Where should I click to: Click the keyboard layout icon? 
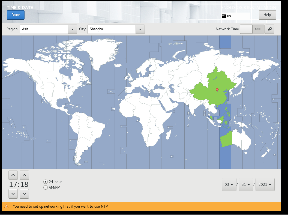coord(224,16)
